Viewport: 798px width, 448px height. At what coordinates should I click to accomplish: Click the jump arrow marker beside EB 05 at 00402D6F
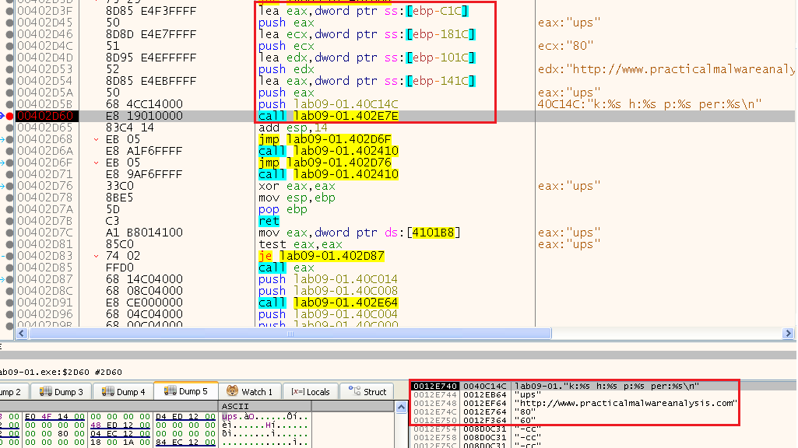[x=95, y=163]
